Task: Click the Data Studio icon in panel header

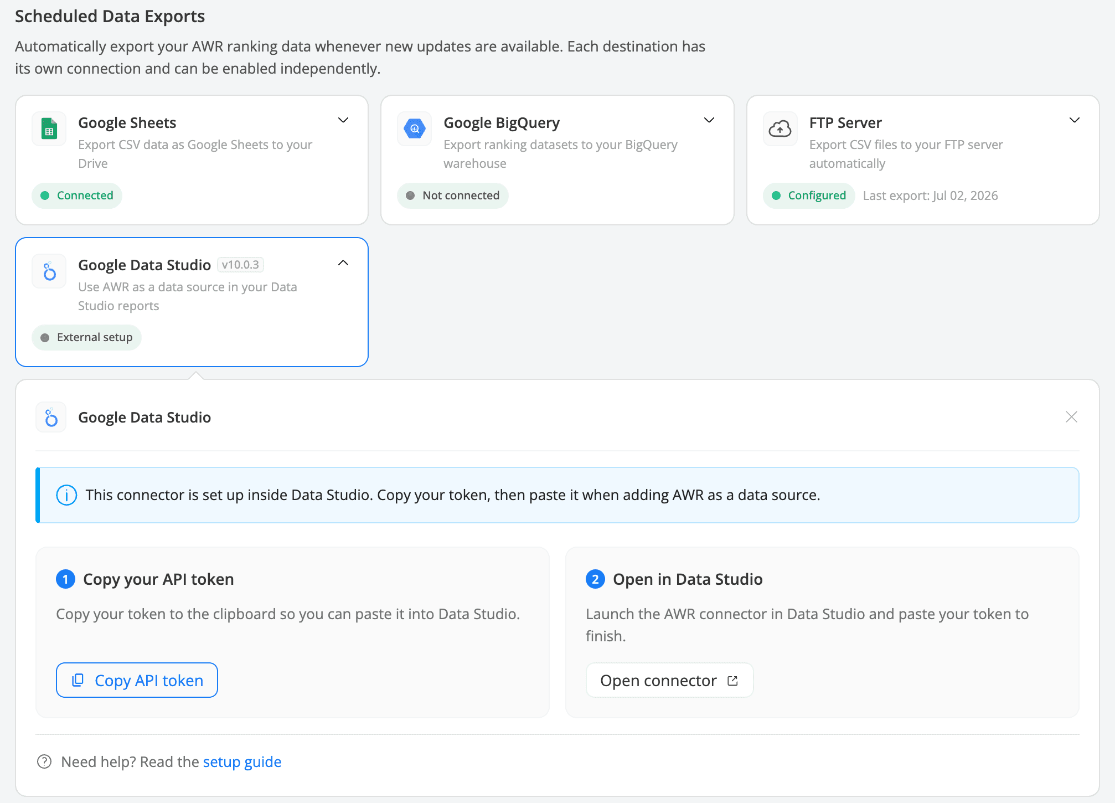Action: coord(51,417)
